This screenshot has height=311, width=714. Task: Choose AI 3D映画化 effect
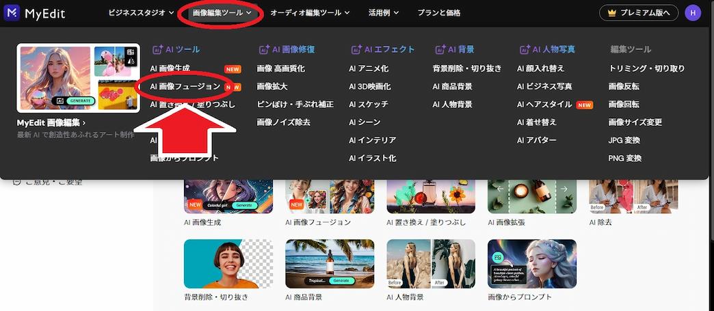(370, 86)
